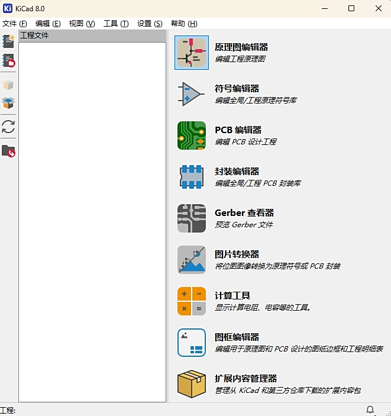Viewport: 391px width, 416px height.
Task: Click the new project toolbar icon
Action: [x=8, y=41]
